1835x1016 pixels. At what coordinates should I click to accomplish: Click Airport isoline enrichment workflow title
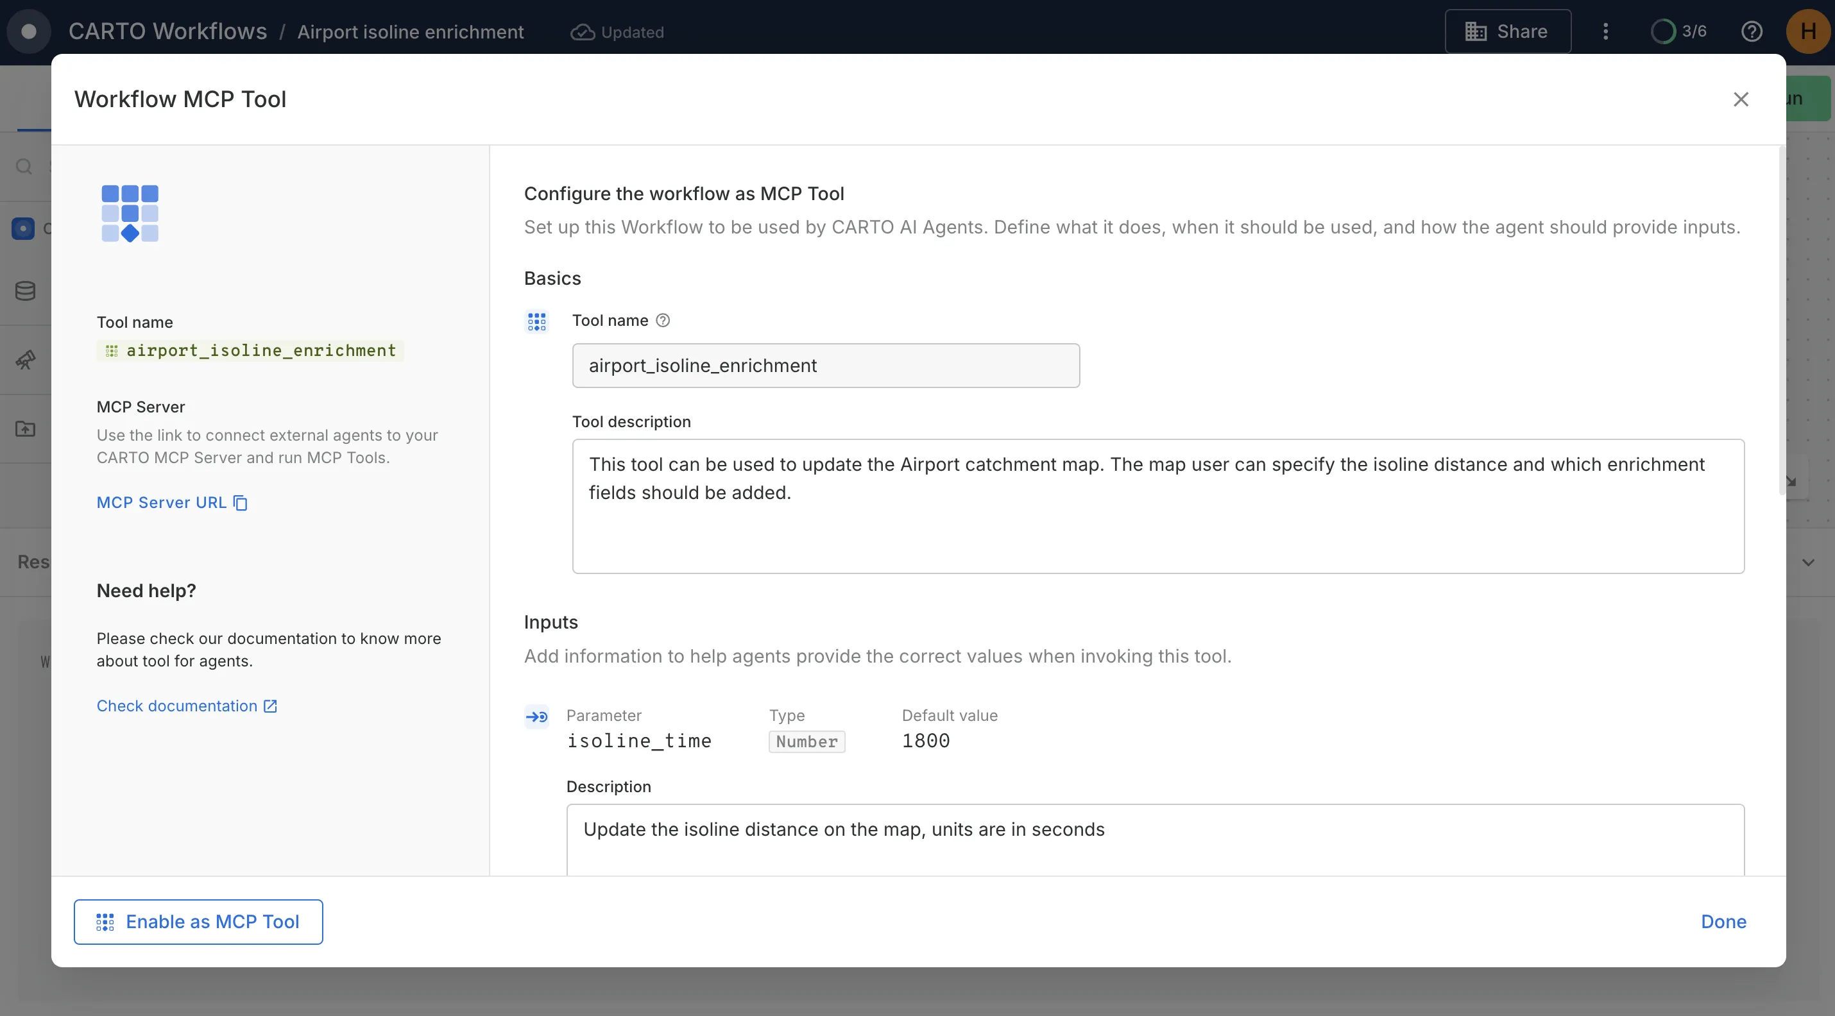coord(411,32)
